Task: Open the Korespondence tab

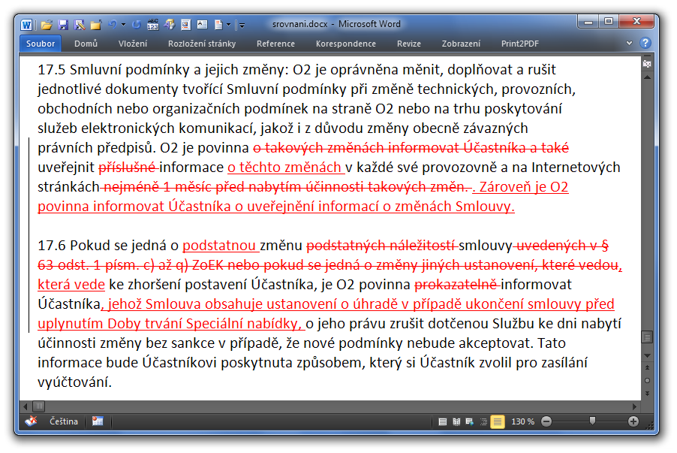Action: point(345,44)
